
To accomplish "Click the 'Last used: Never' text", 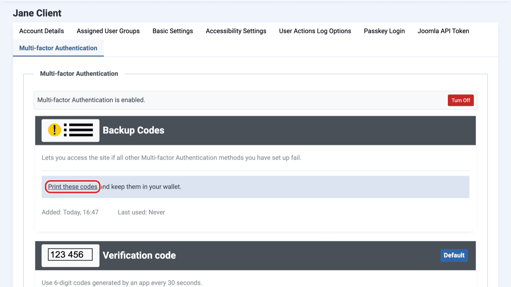I will click(x=141, y=212).
